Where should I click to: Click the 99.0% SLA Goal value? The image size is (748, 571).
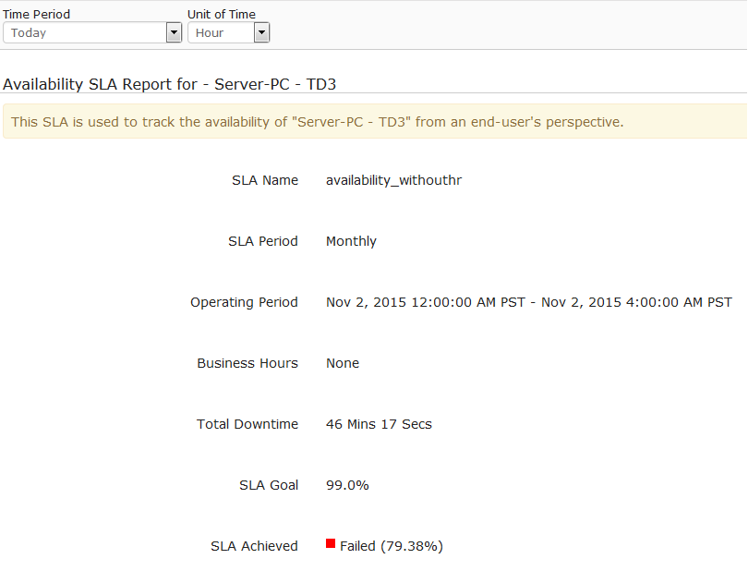347,485
